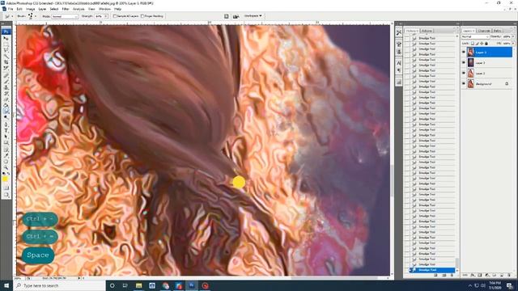
Task: Toggle visibility of the dark purple layer
Action: click(464, 62)
